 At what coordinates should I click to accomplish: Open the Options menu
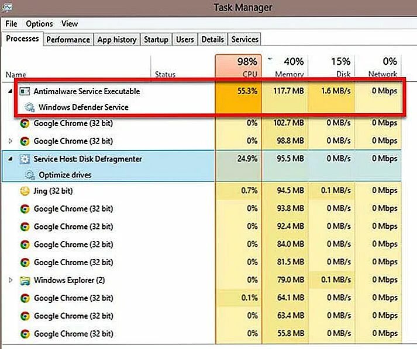[x=39, y=24]
